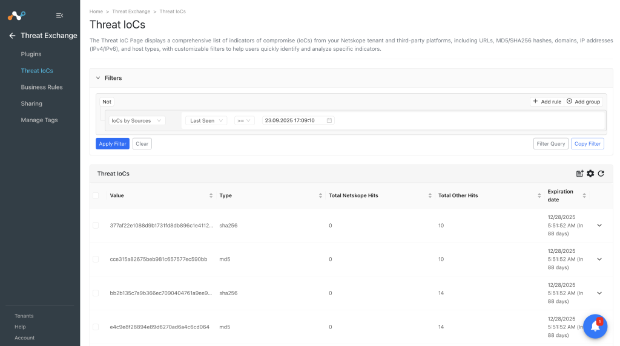Open table settings gear icon

click(x=590, y=174)
